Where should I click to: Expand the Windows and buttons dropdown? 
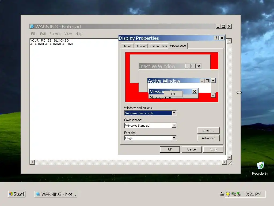click(x=174, y=113)
